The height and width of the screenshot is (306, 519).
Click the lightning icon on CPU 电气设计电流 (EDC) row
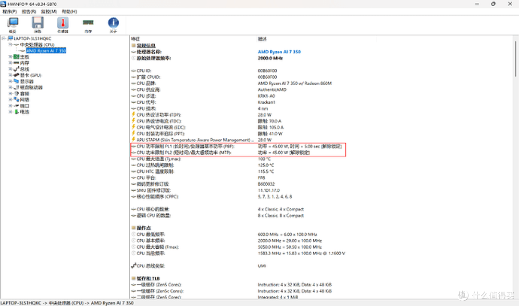(134, 127)
